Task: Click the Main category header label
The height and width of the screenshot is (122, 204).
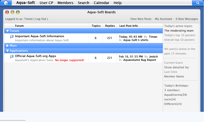Action: (13, 46)
